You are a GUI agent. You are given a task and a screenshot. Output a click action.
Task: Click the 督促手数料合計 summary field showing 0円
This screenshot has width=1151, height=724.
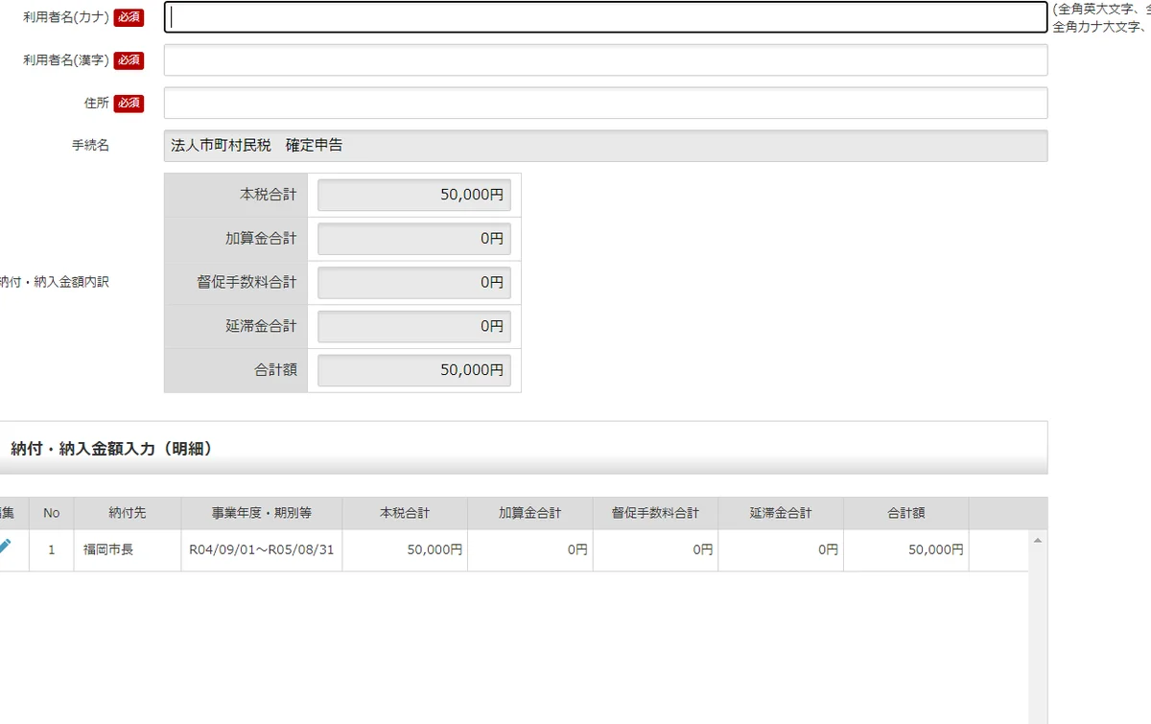(x=414, y=283)
